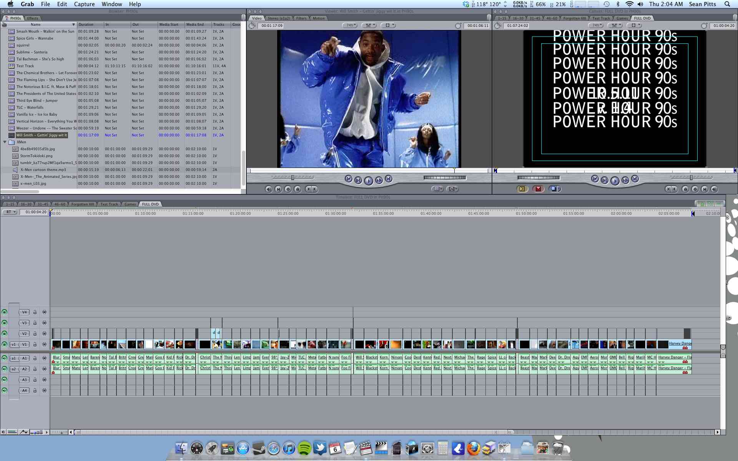Click Go to Next Edit in Canvas
This screenshot has width=738, height=461.
tap(635, 179)
